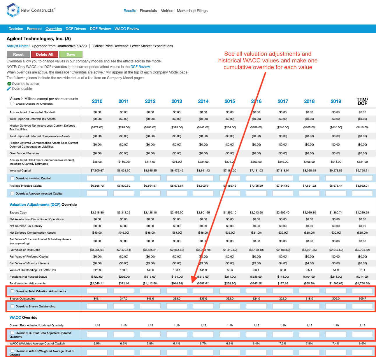
Task: Open the Analyst Notes link
Action: point(17,46)
